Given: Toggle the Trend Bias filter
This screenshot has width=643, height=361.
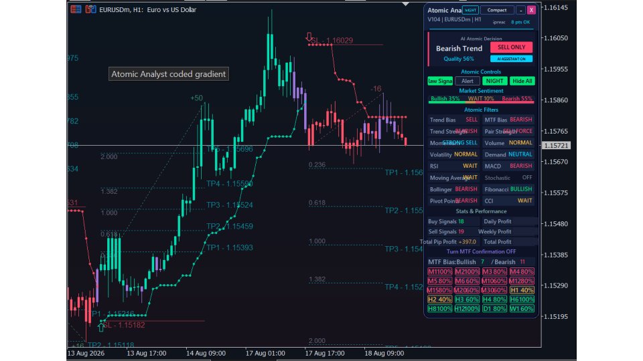Looking at the screenshot, I should pyautogui.click(x=453, y=120).
